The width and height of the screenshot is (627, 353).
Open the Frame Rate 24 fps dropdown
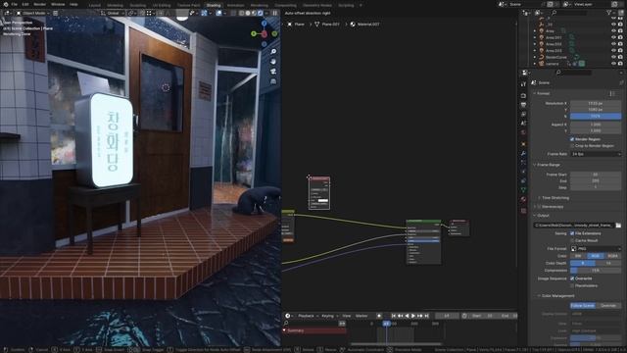[596, 154]
